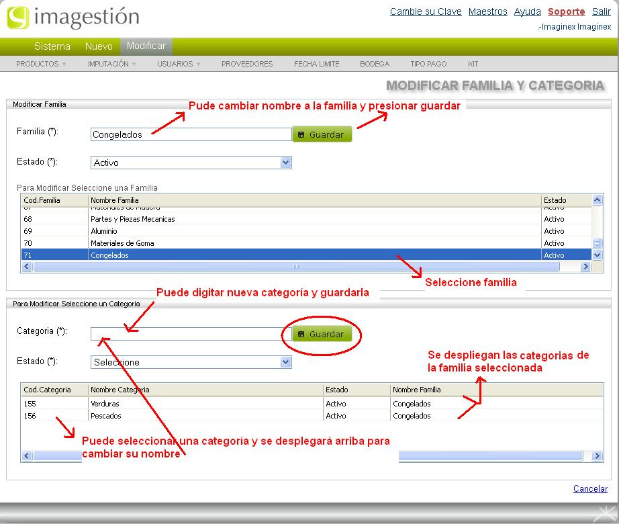Select the highlighted Congelados row in family list
This screenshot has width=619, height=524.
coord(306,255)
